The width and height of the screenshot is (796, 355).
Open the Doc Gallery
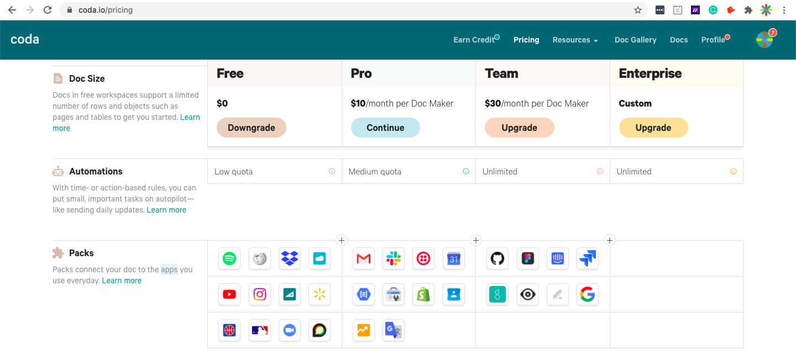636,40
